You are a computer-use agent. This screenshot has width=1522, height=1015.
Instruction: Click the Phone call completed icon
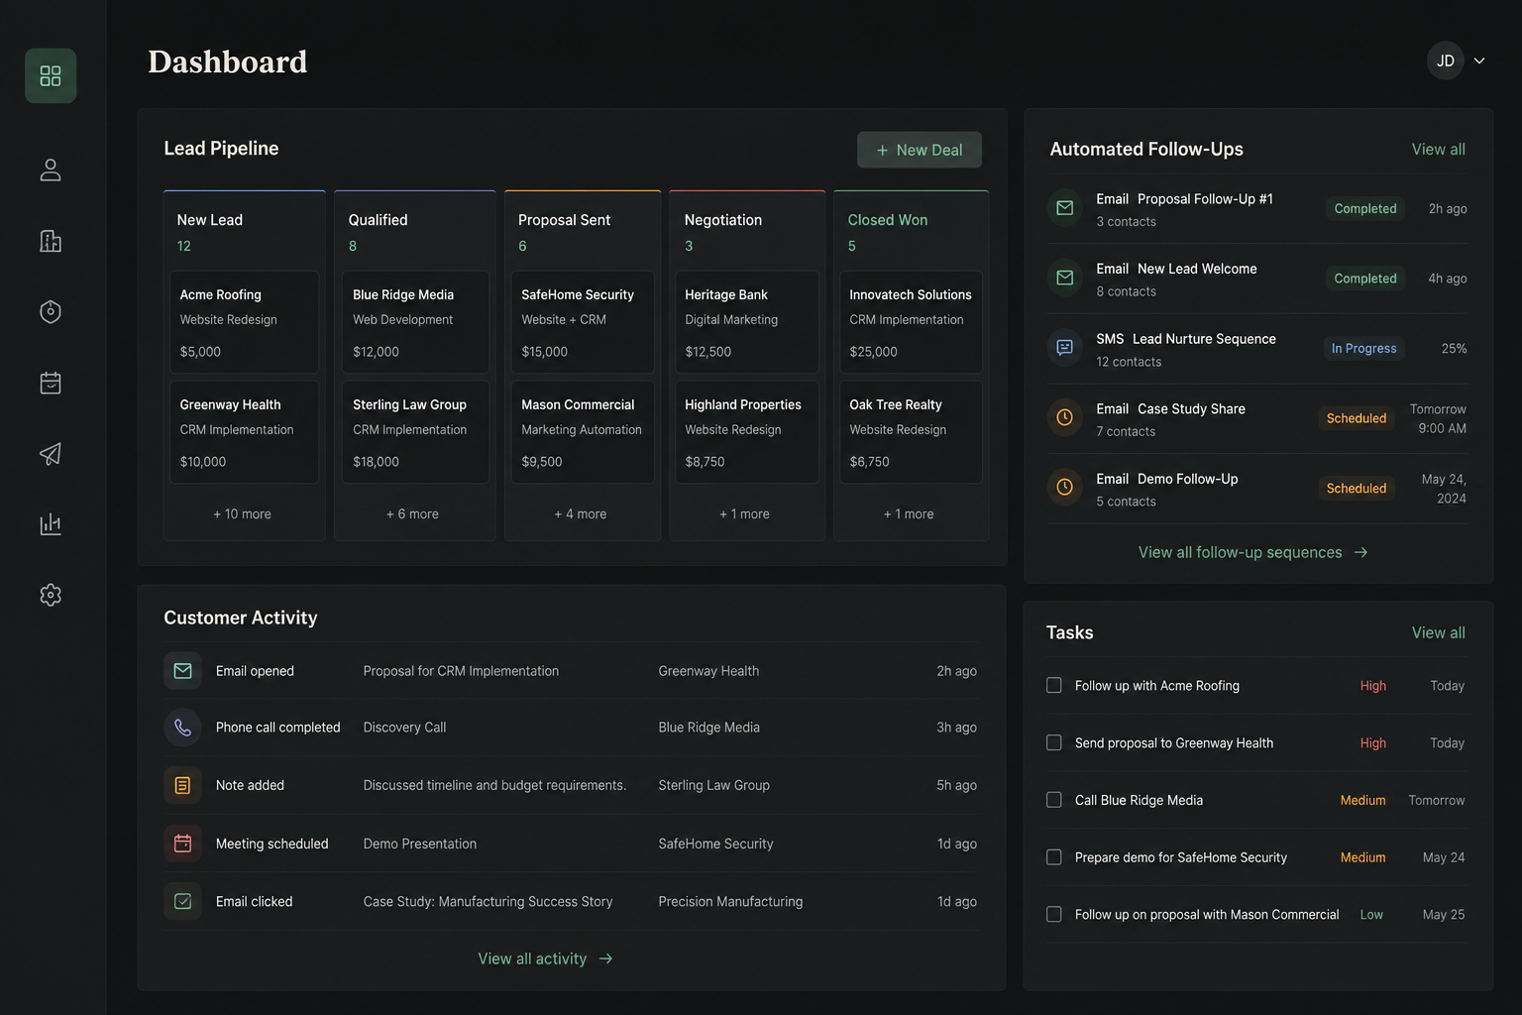coord(182,728)
